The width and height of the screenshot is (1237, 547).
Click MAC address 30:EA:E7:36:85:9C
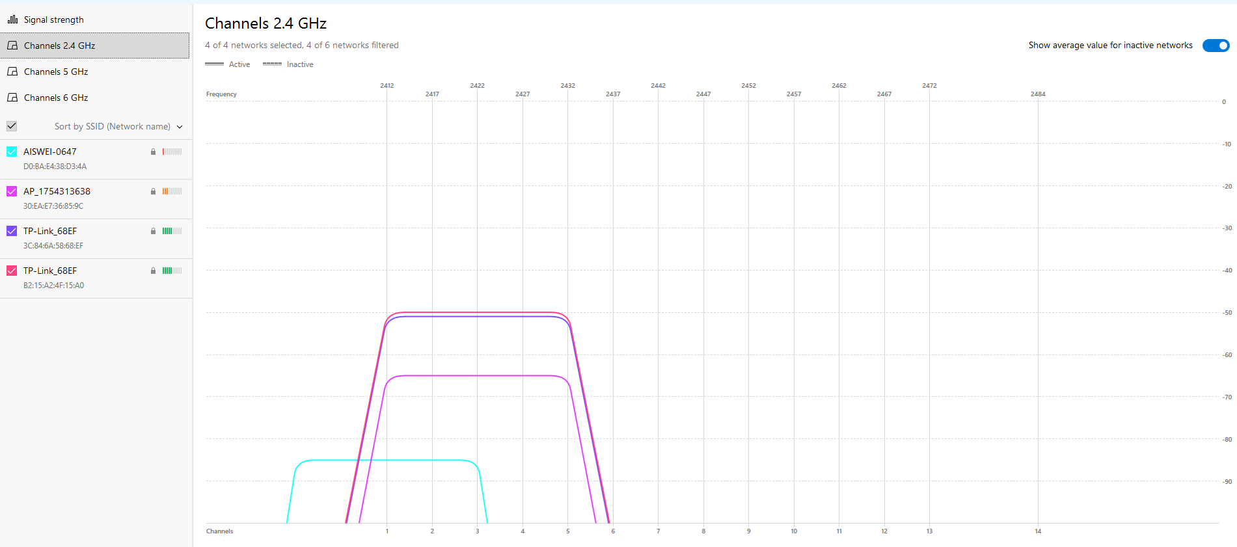coord(53,206)
